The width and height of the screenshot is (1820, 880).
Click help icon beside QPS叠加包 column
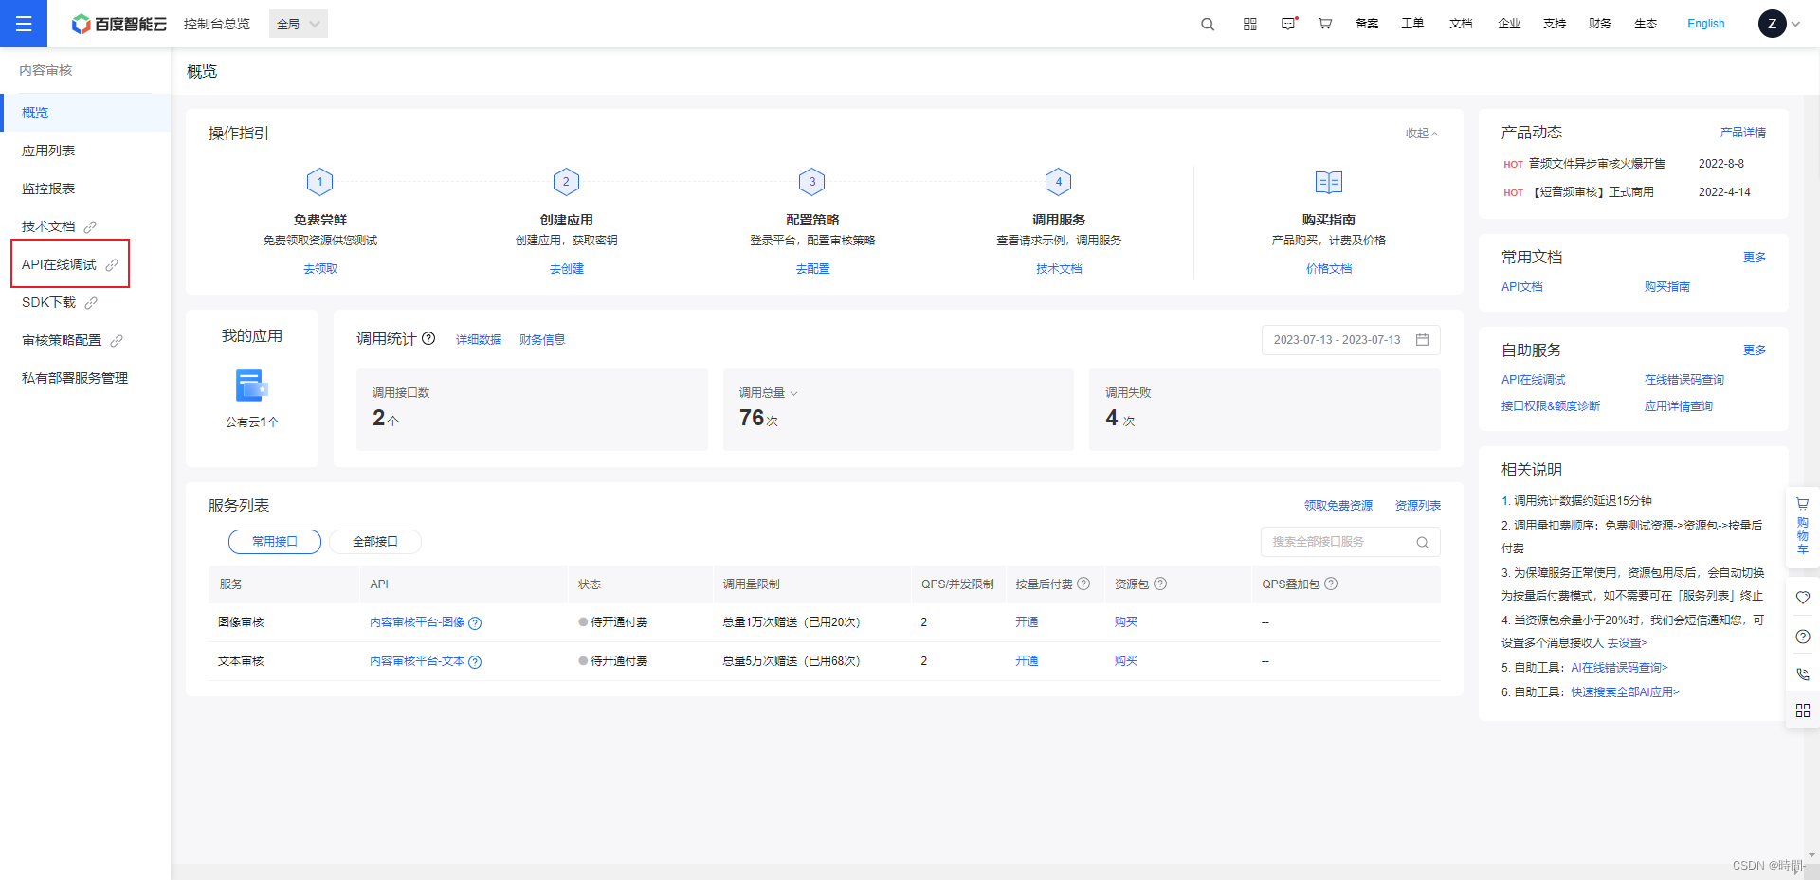pyautogui.click(x=1331, y=584)
